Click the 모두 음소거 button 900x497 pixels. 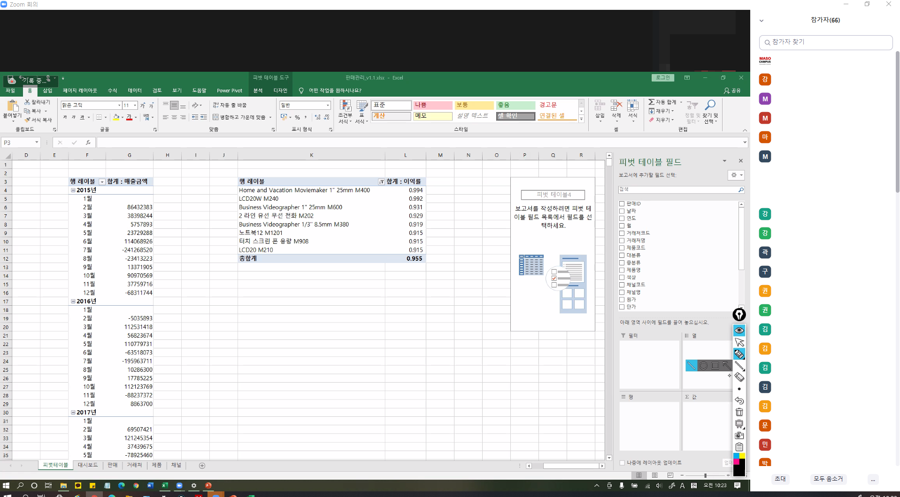point(828,479)
